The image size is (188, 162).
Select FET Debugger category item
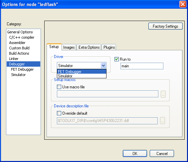(22, 69)
